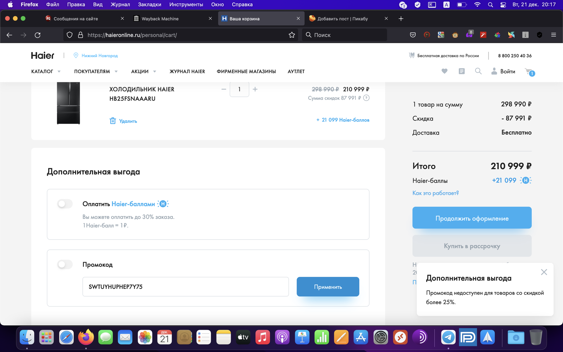Click the site security padlock icon
Screen dimensions: 563x352
pos(80,35)
